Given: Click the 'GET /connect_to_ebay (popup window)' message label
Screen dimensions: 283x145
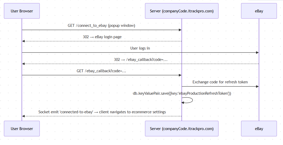Looking at the screenshot, I should click(102, 26).
